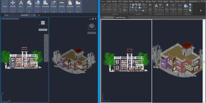Expand the Utilities panel arrow in left window
This screenshot has width=206, height=103.
62,12
